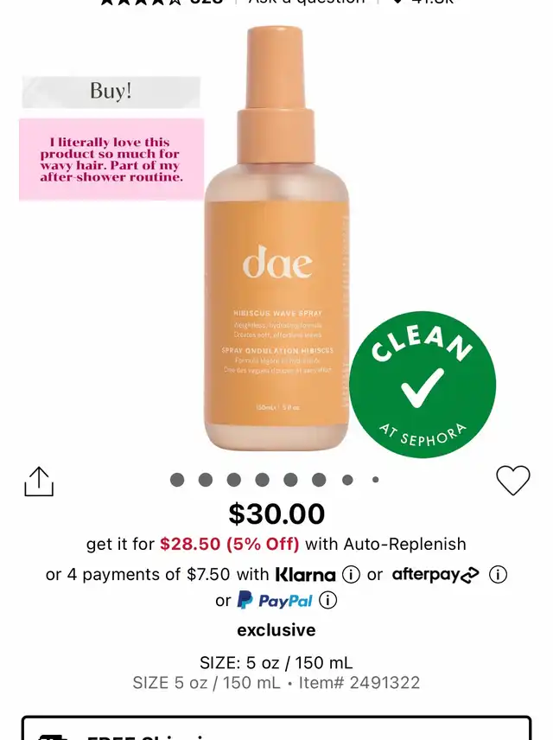
Task: Click the PayPal logo
Action: (275, 600)
